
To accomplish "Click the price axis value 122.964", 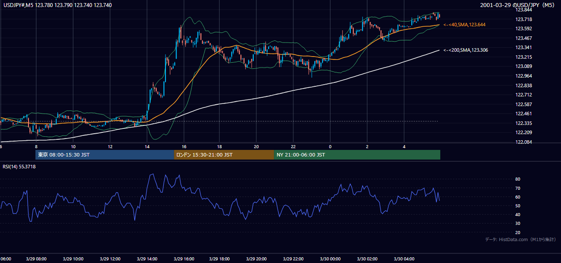I will (523, 76).
